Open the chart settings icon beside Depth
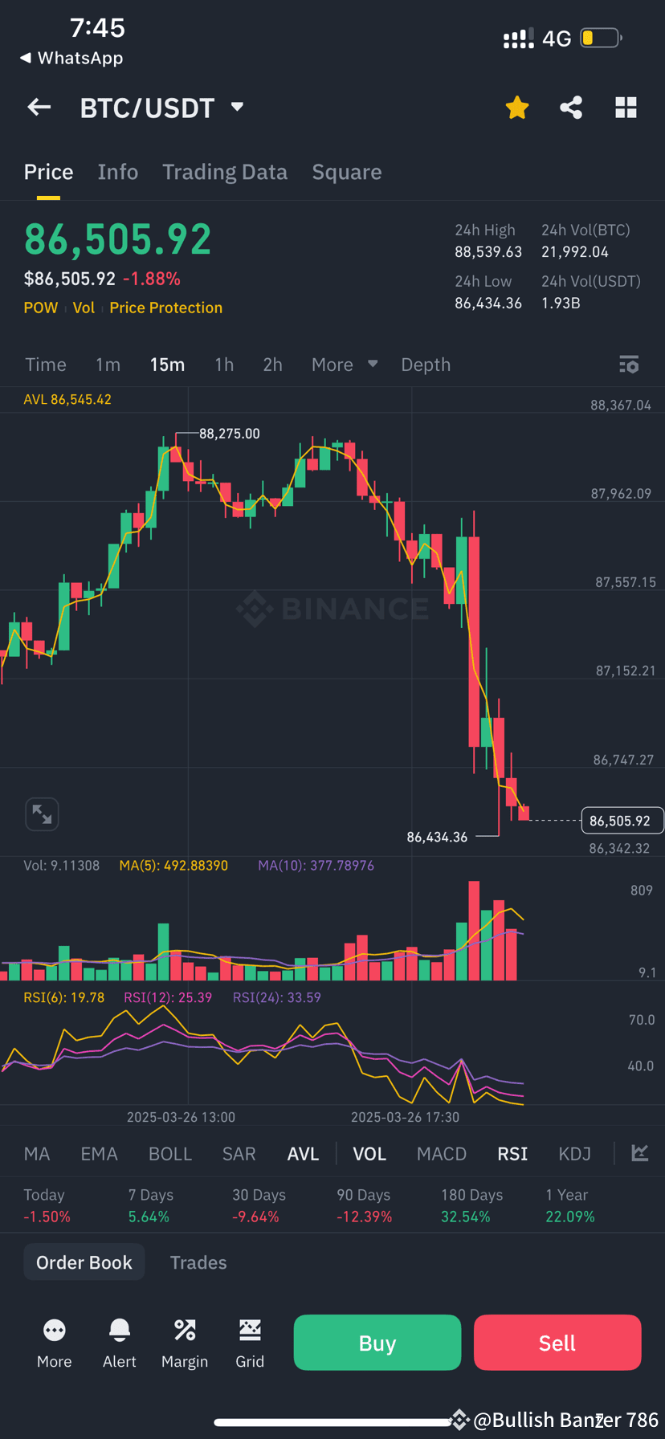Screen dimensions: 665x1439 (x=629, y=364)
